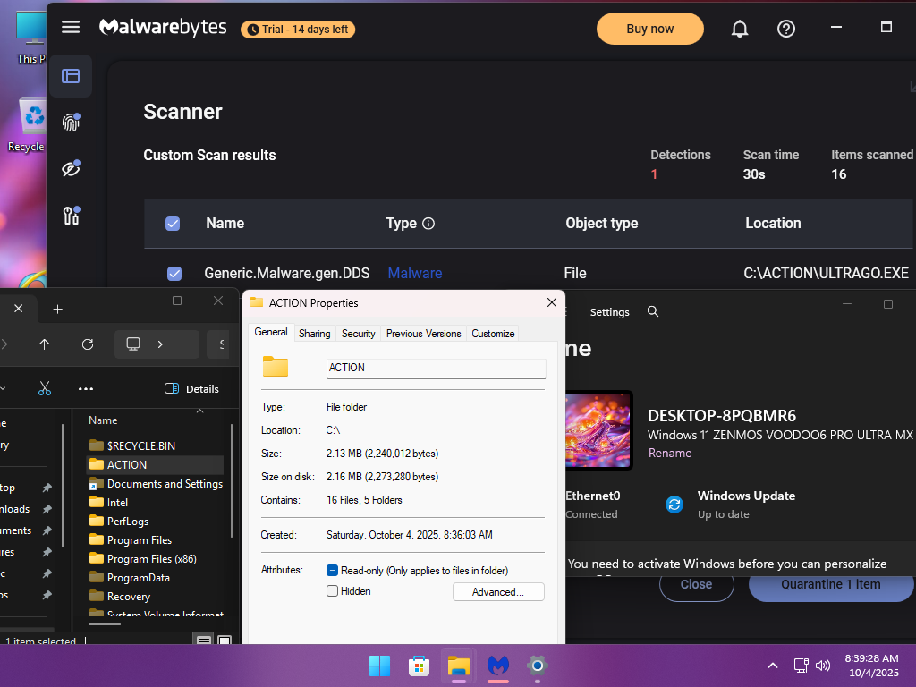Open the Windows Start menu
This screenshot has height=687, width=916.
[x=379, y=666]
